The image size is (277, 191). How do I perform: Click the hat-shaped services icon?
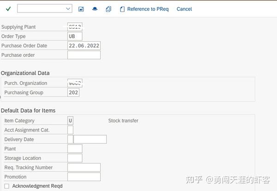95,9
